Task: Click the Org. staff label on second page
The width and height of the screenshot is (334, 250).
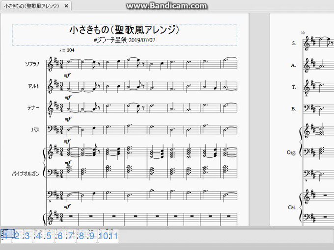Action: tap(291, 152)
